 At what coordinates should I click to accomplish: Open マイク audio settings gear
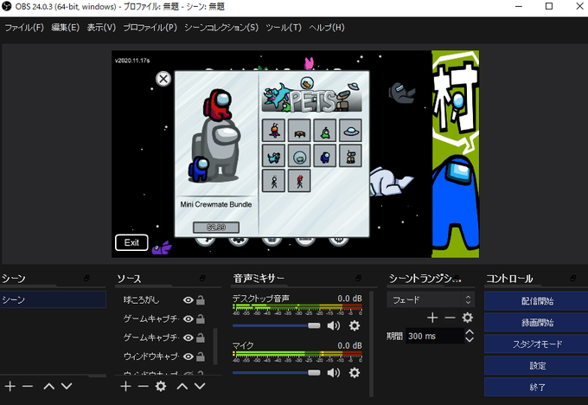[355, 372]
